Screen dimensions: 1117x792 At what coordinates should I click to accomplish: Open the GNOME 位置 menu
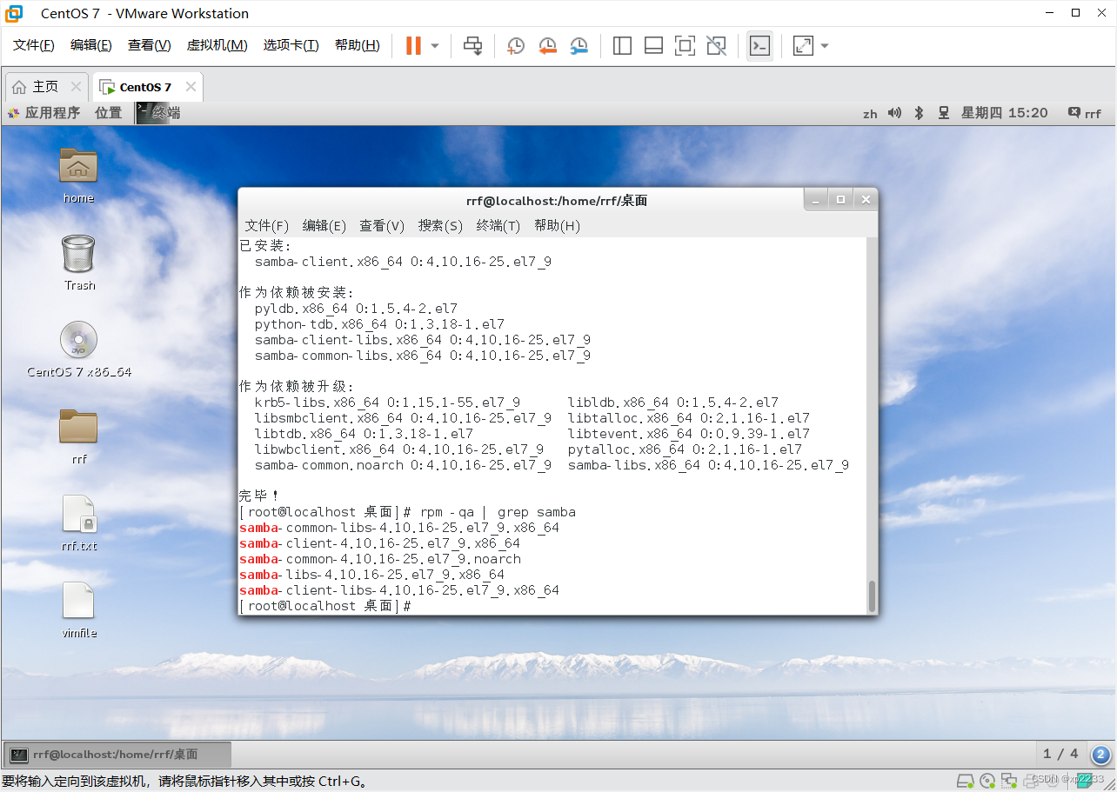pyautogui.click(x=109, y=113)
